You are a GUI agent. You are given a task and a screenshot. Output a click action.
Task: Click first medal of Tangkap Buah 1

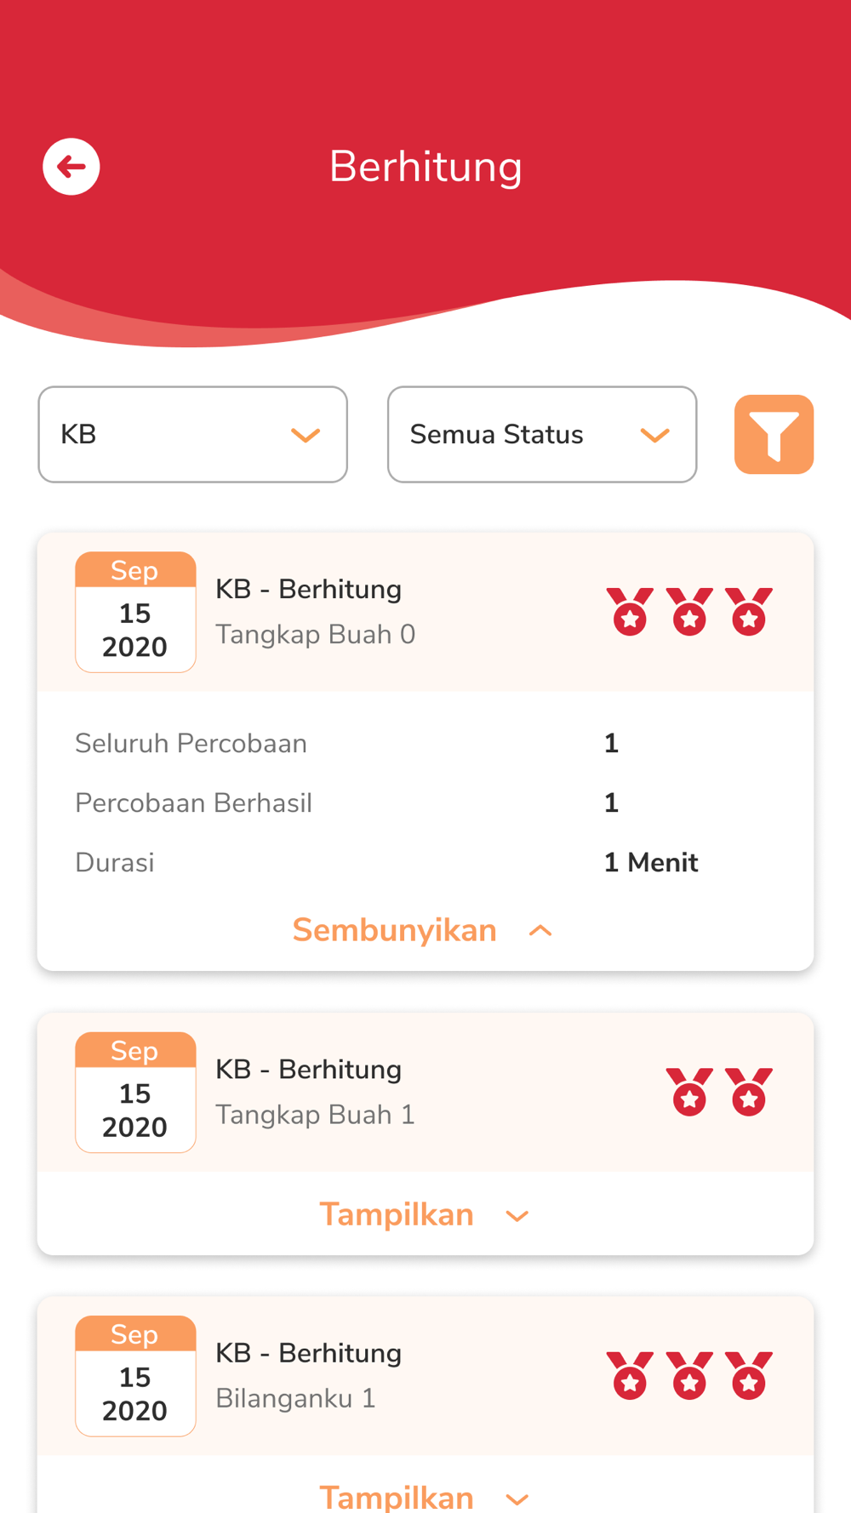click(689, 1092)
